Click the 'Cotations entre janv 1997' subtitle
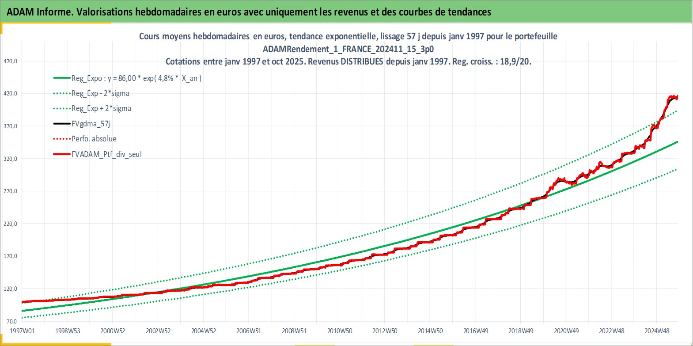Viewport: 693px width, 346px height. point(348,61)
